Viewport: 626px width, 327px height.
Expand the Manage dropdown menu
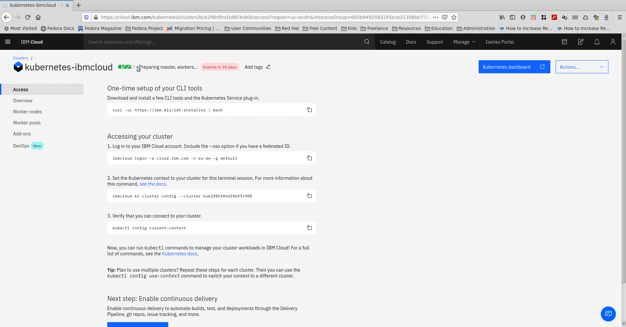click(464, 42)
